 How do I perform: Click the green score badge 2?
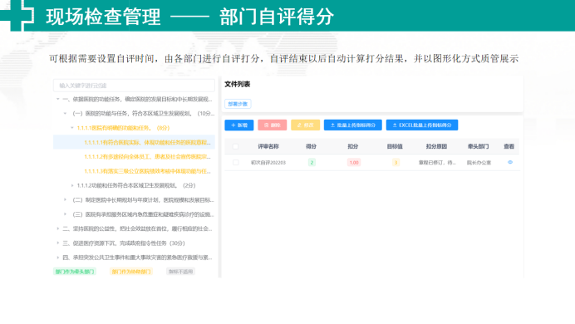point(312,162)
